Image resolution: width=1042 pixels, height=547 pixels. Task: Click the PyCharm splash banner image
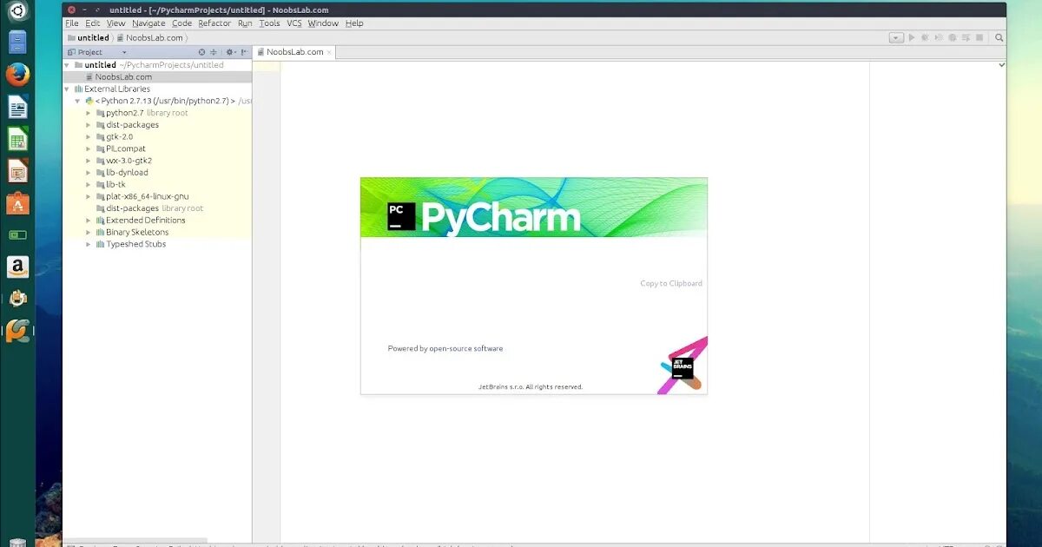(534, 208)
